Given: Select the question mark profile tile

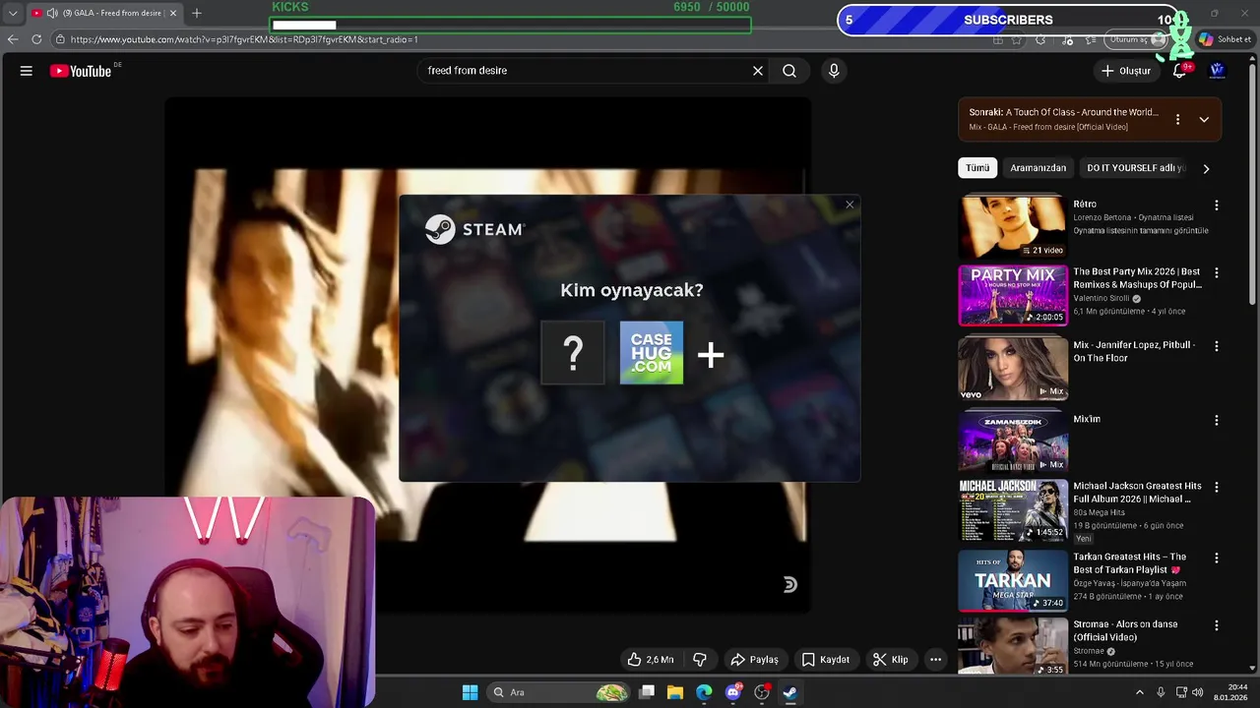Looking at the screenshot, I should pyautogui.click(x=573, y=353).
